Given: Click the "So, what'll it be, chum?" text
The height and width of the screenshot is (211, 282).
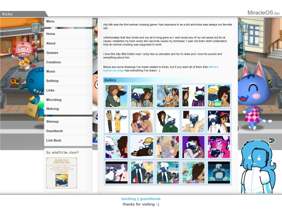Looking at the screenshot, I should point(63,153).
